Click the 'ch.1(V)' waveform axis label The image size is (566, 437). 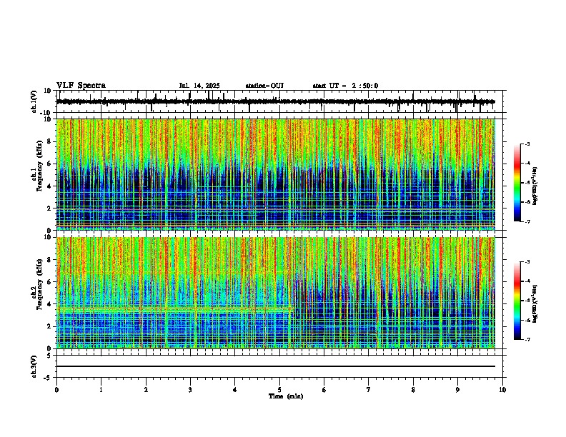(34, 101)
